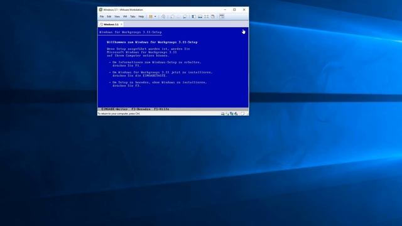The width and height of the screenshot is (402, 226).
Task: Maximize the VMware Workstation window
Action: coord(234,9)
